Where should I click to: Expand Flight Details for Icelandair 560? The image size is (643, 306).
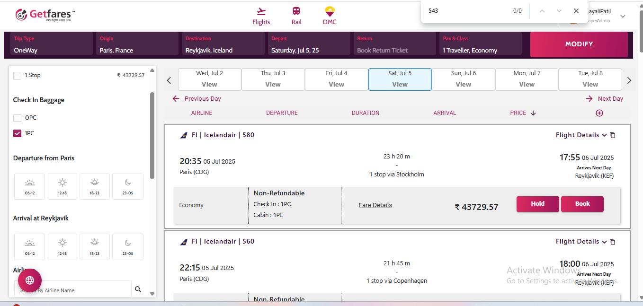pos(581,242)
